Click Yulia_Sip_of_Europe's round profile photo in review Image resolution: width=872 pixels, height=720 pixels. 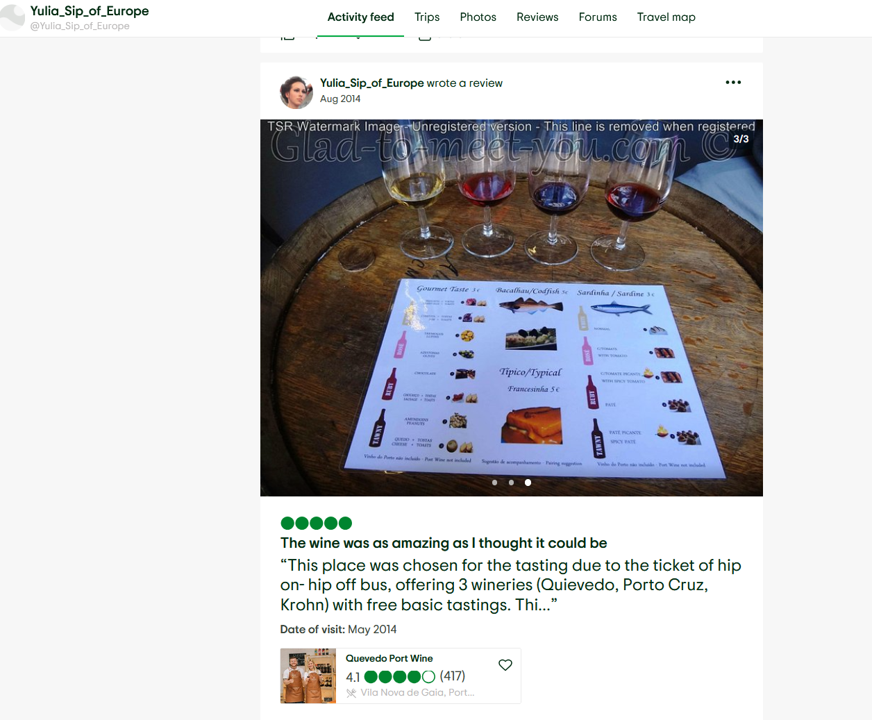click(x=296, y=92)
